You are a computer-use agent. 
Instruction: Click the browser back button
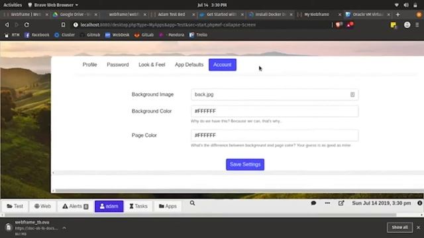[x=7, y=25]
